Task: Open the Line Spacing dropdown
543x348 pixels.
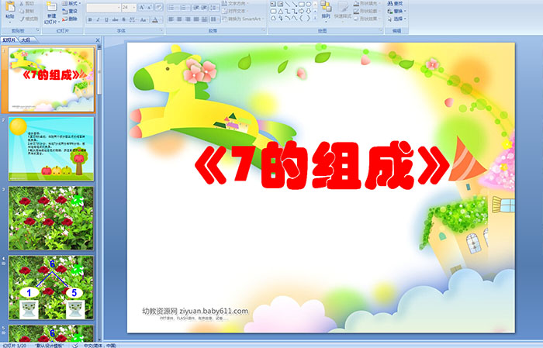Action: pyautogui.click(x=215, y=7)
